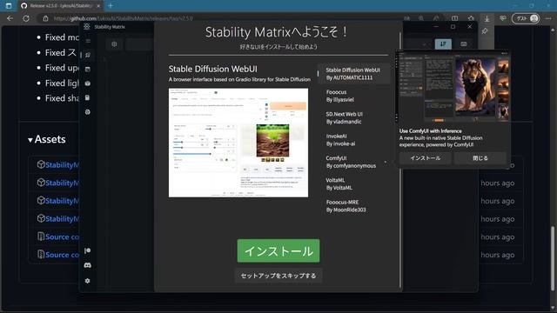Go back in the Edge browser

(x=10, y=18)
